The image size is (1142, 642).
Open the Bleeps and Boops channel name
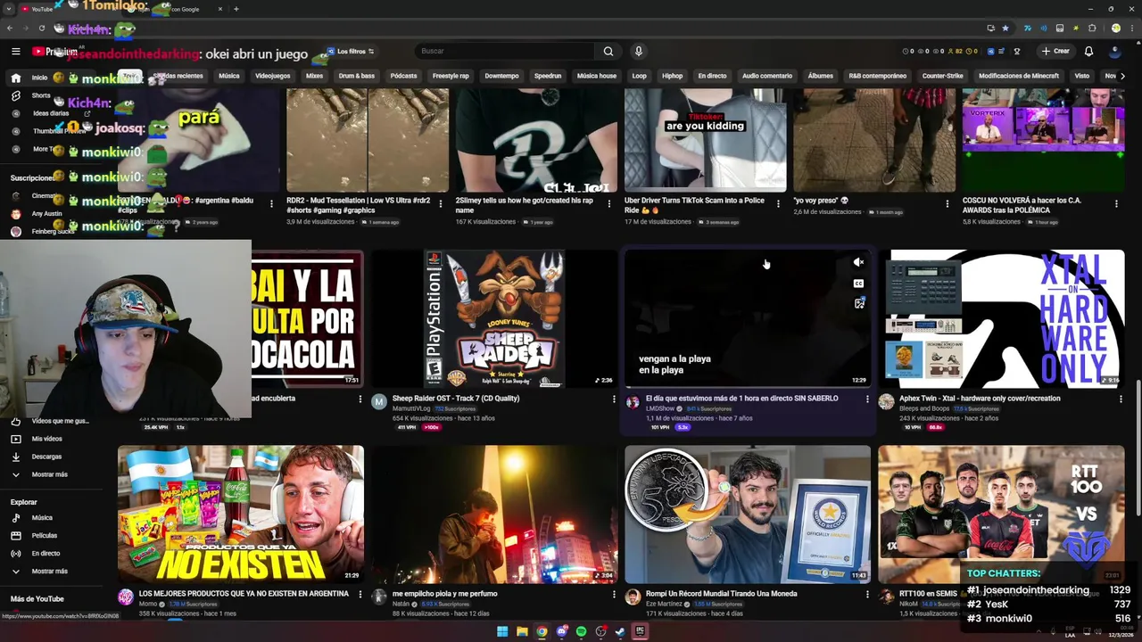[x=924, y=408]
